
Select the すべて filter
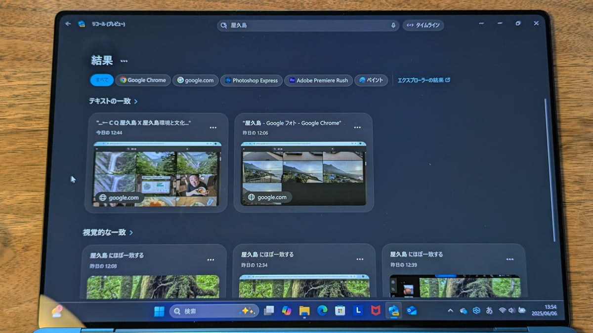tap(102, 80)
